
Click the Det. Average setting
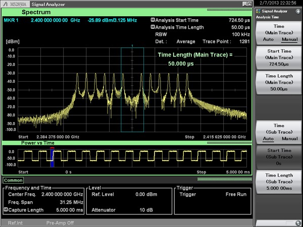pos(186,41)
